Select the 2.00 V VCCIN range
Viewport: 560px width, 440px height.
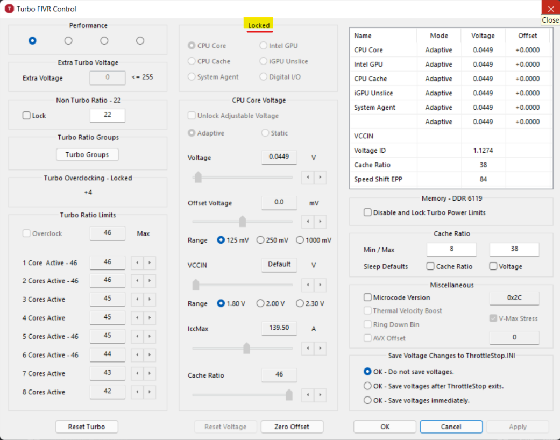click(260, 303)
